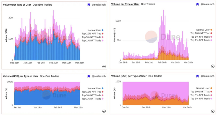Toggle Top 10% series in Blur percentage legend

pyautogui.click(x=201, y=92)
